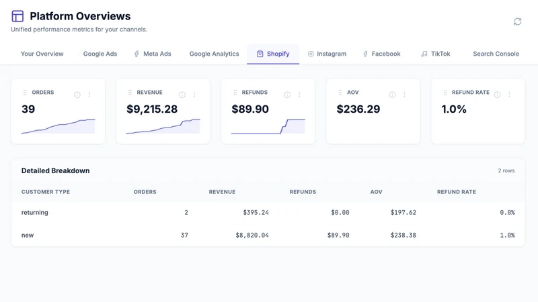Select the 'returning' customer type row
The image size is (538, 302).
(268, 212)
